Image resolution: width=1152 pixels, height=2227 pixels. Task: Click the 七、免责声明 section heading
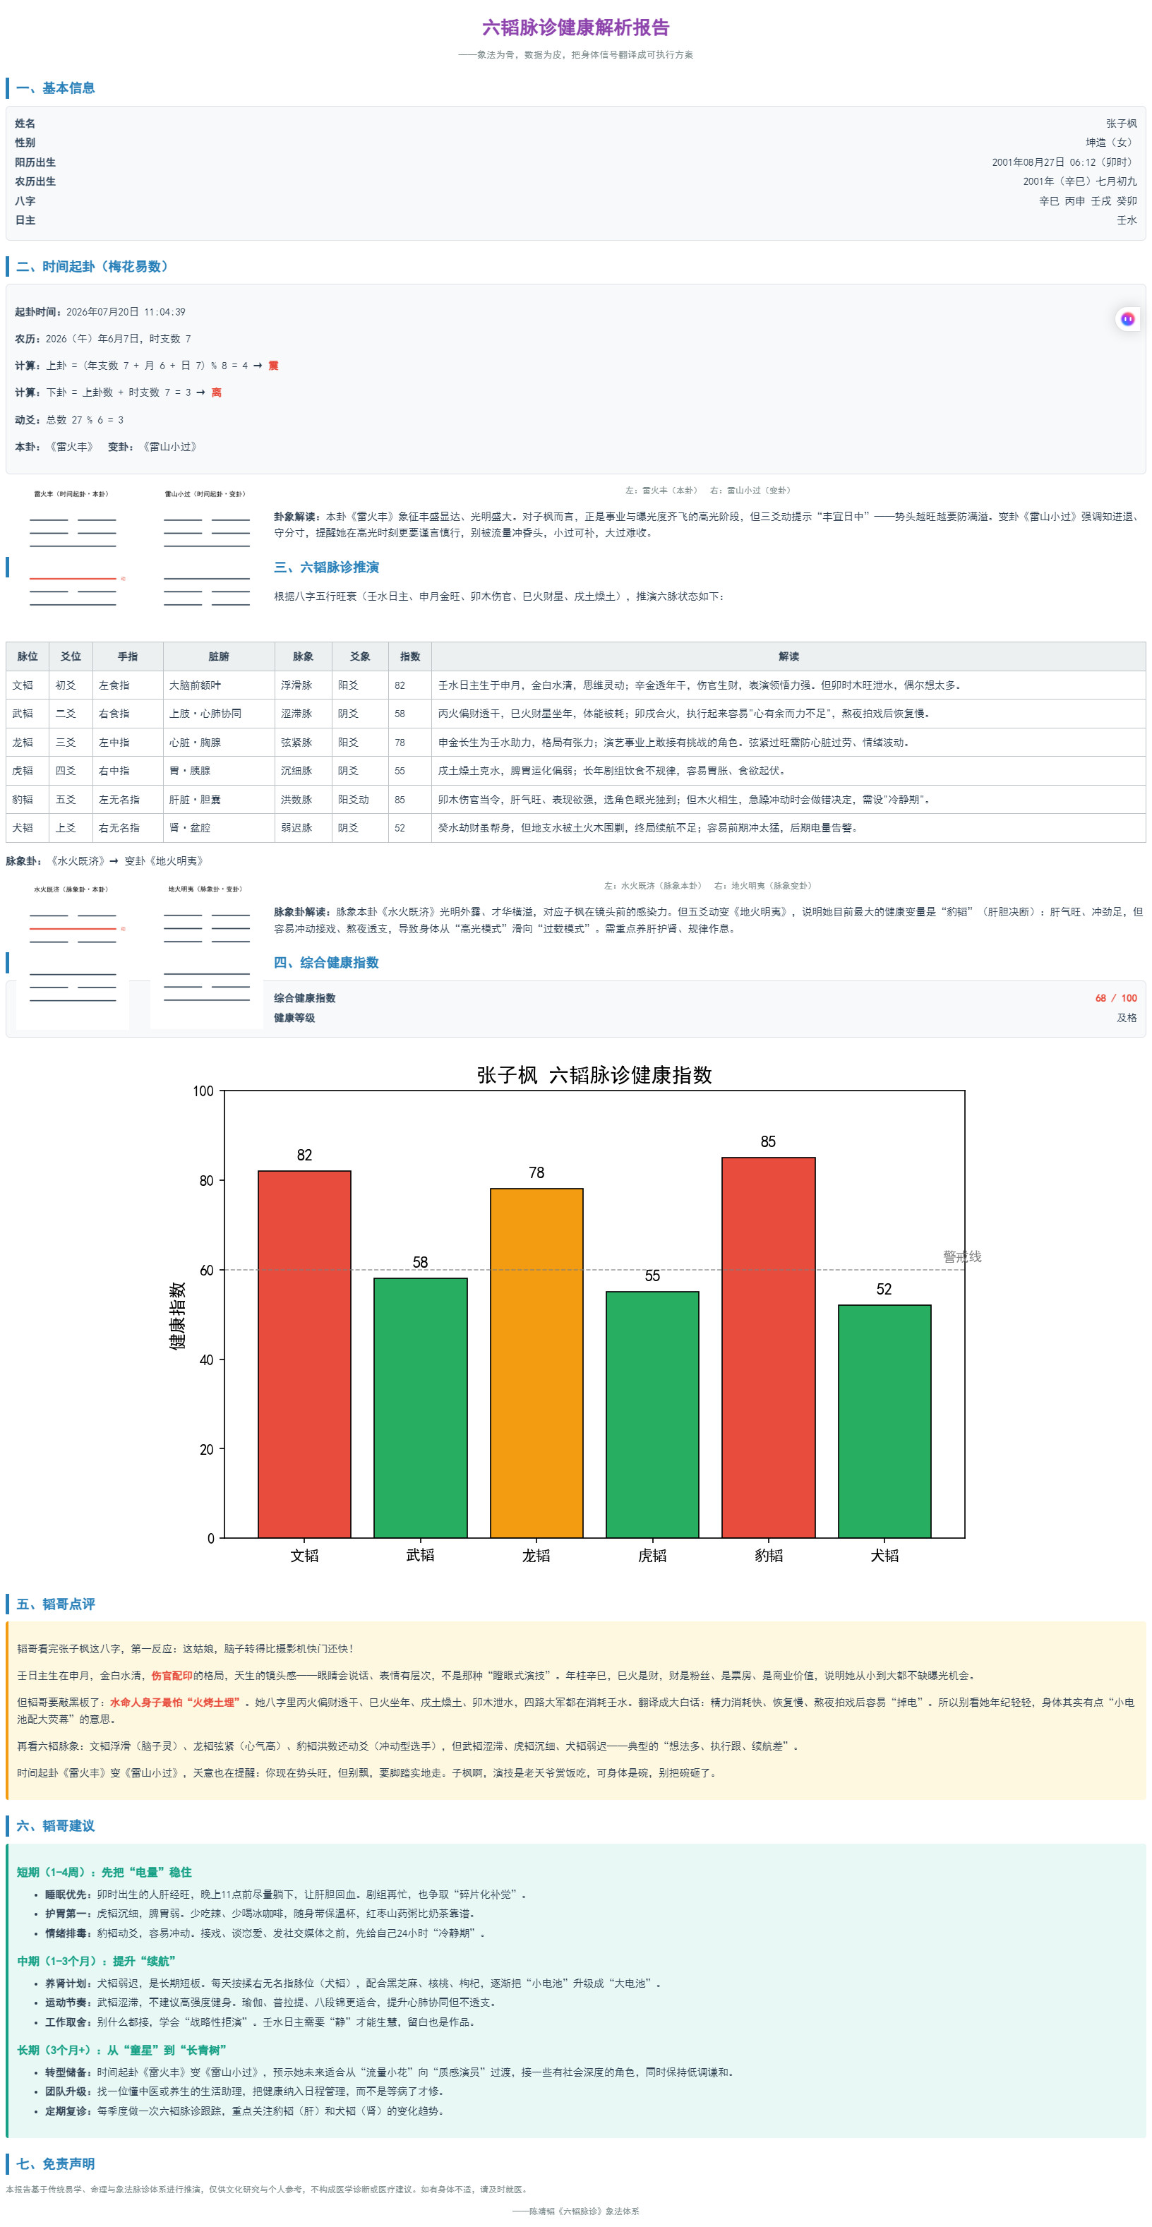55,2163
